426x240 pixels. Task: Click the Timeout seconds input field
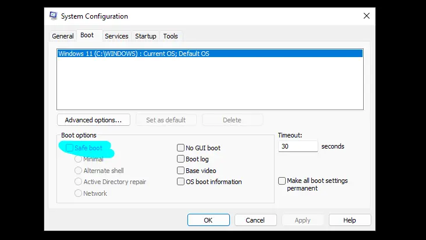click(x=298, y=146)
